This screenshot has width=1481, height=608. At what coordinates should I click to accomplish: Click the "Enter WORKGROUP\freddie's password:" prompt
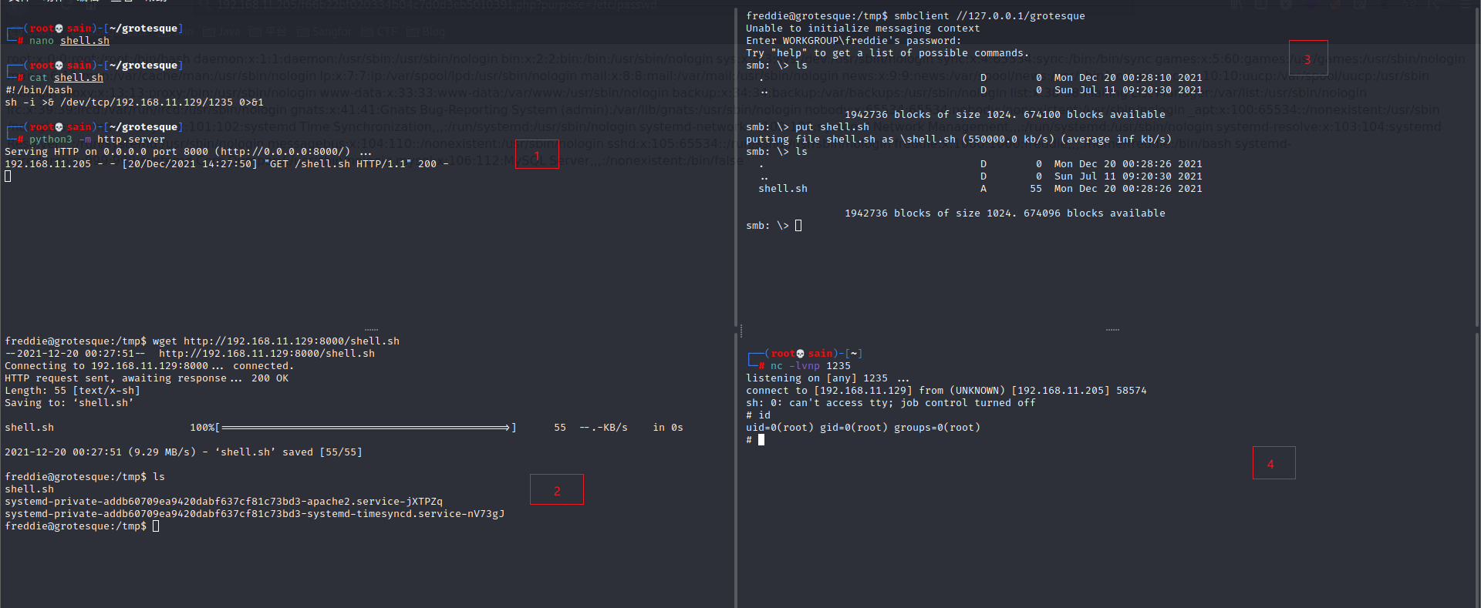(854, 41)
